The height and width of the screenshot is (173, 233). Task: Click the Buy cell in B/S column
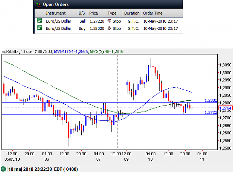pyautogui.click(x=82, y=29)
